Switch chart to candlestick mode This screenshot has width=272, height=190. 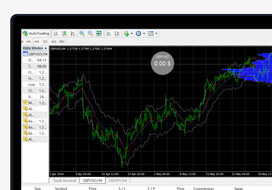click(64, 33)
